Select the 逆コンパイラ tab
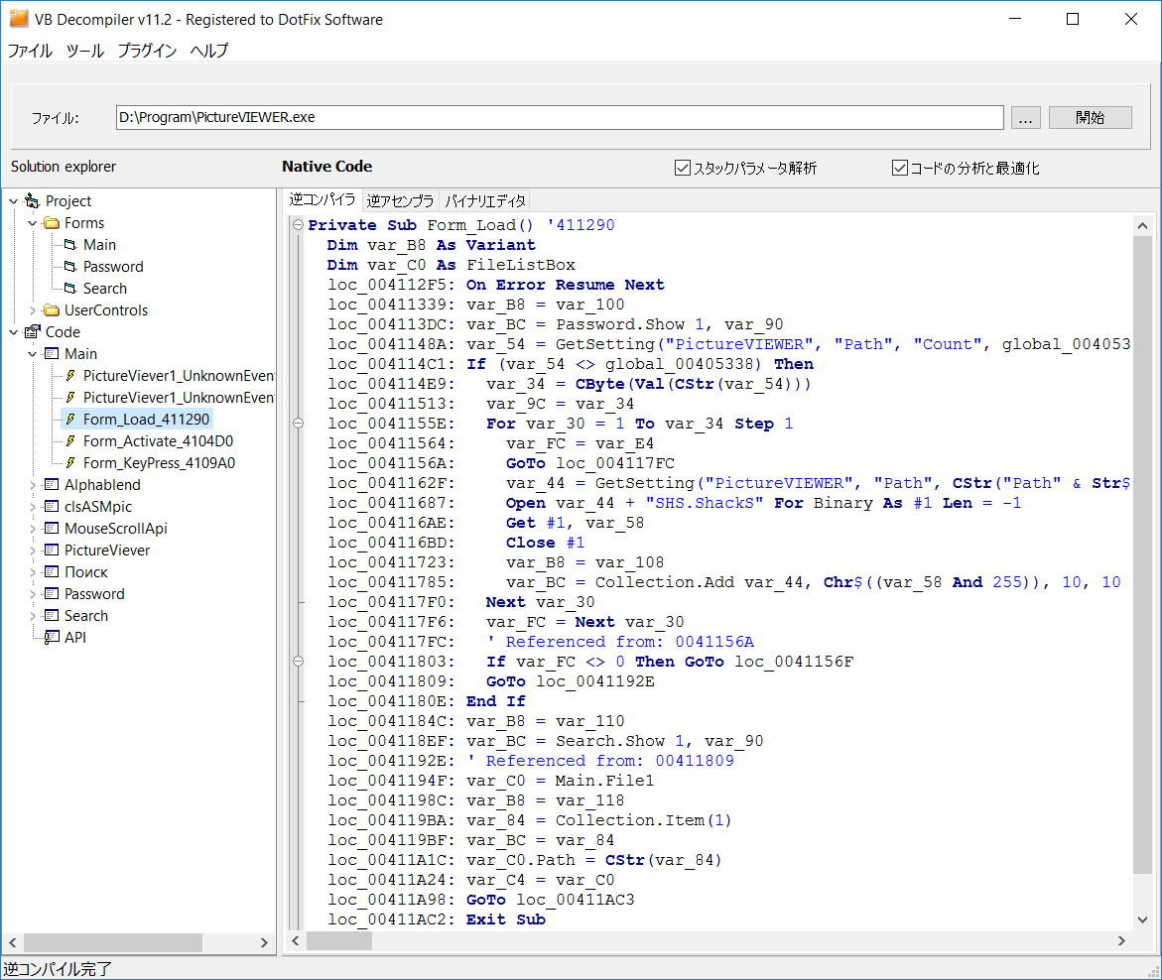Viewport: 1162px width, 980px height. 323,199
